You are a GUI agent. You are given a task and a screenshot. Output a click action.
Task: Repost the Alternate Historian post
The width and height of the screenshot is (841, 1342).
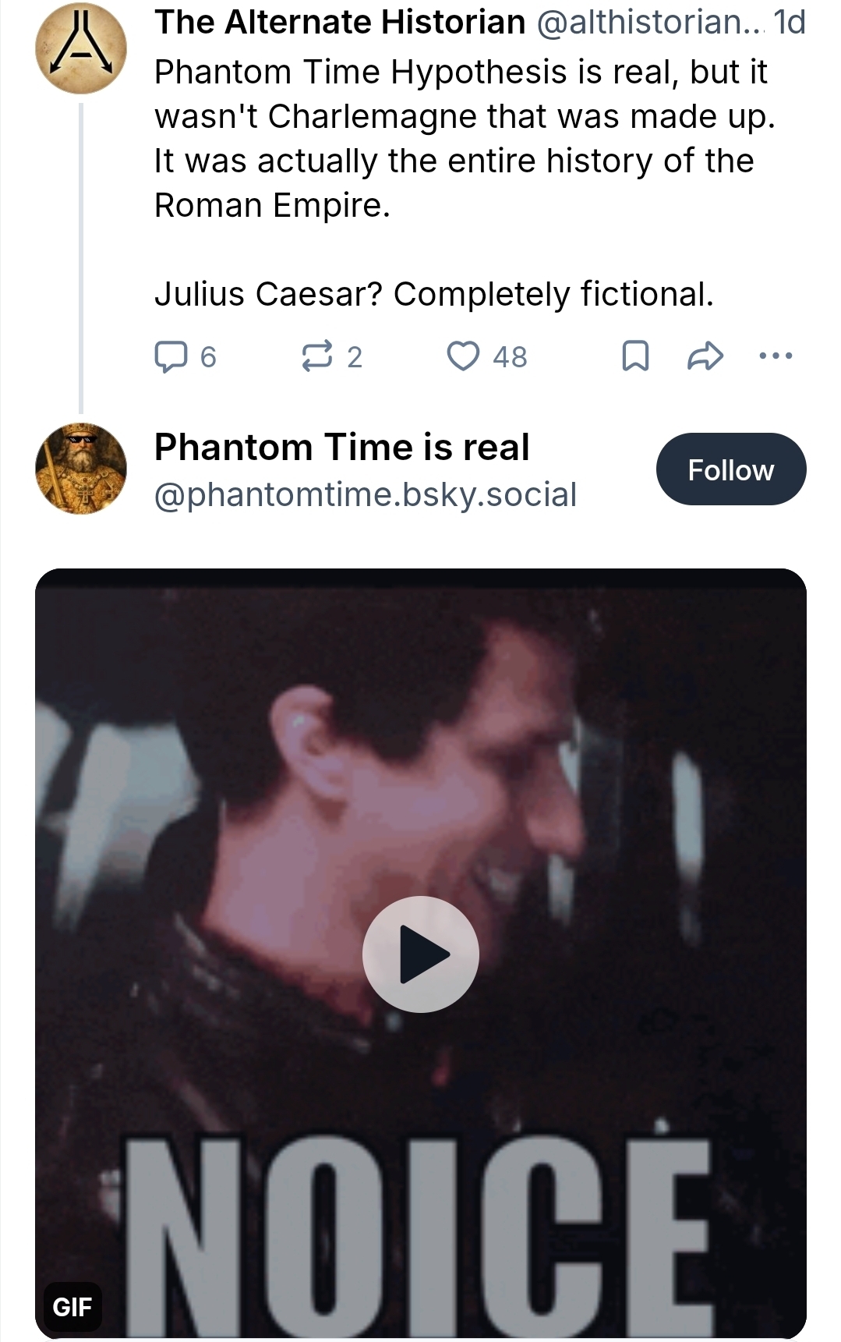(317, 356)
